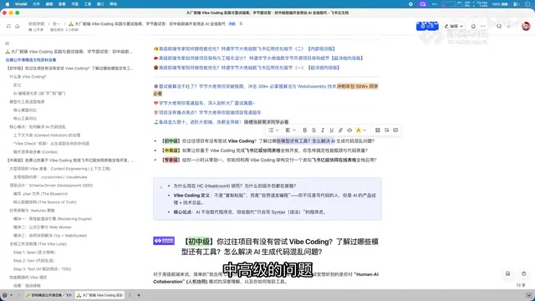
Task: Apply italic from the floating toolbar
Action: tap(323, 130)
